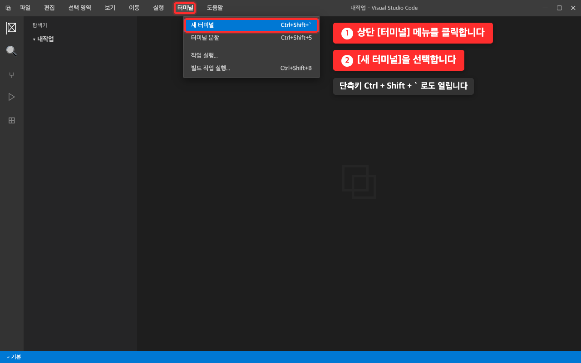The image size is (581, 363).
Task: Minimize the Visual Studio Code window
Action: [x=545, y=8]
